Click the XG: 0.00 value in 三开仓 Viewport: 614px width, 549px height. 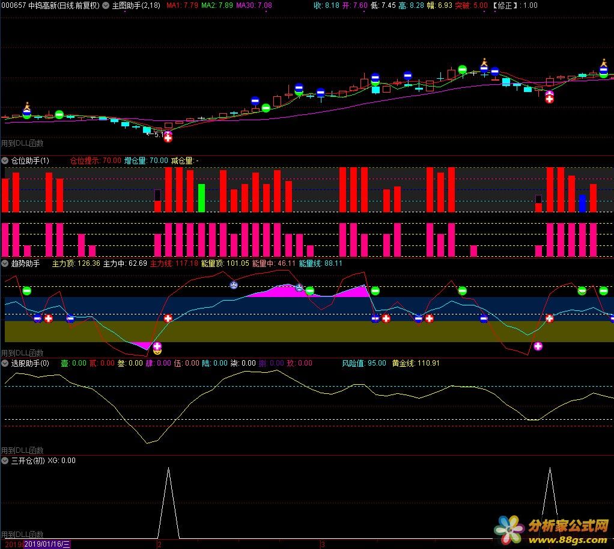[x=62, y=461]
